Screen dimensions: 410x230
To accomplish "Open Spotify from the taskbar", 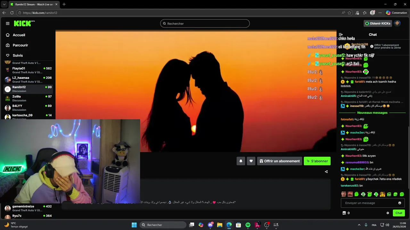I will [x=248, y=225].
